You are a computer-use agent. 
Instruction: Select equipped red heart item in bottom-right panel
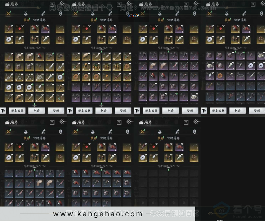153,147
